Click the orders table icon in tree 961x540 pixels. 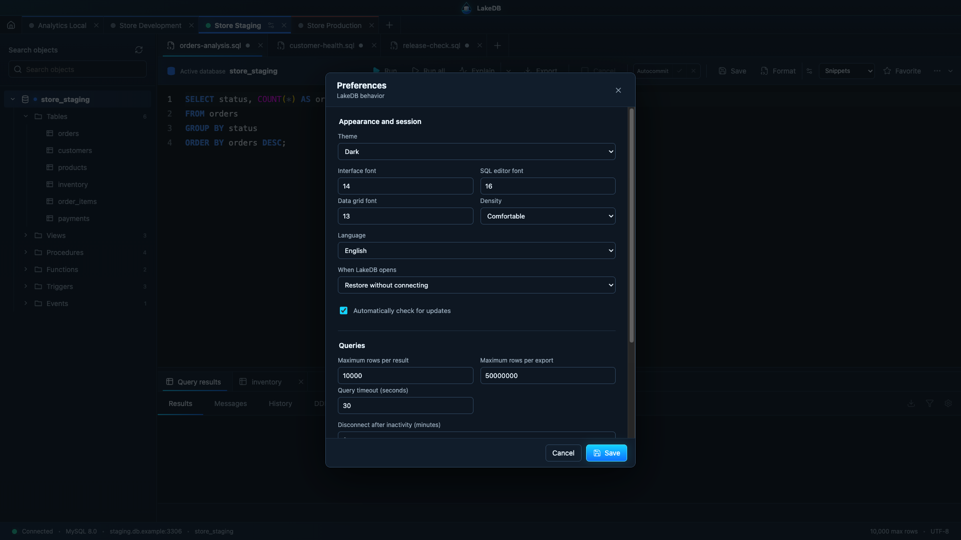[50, 133]
